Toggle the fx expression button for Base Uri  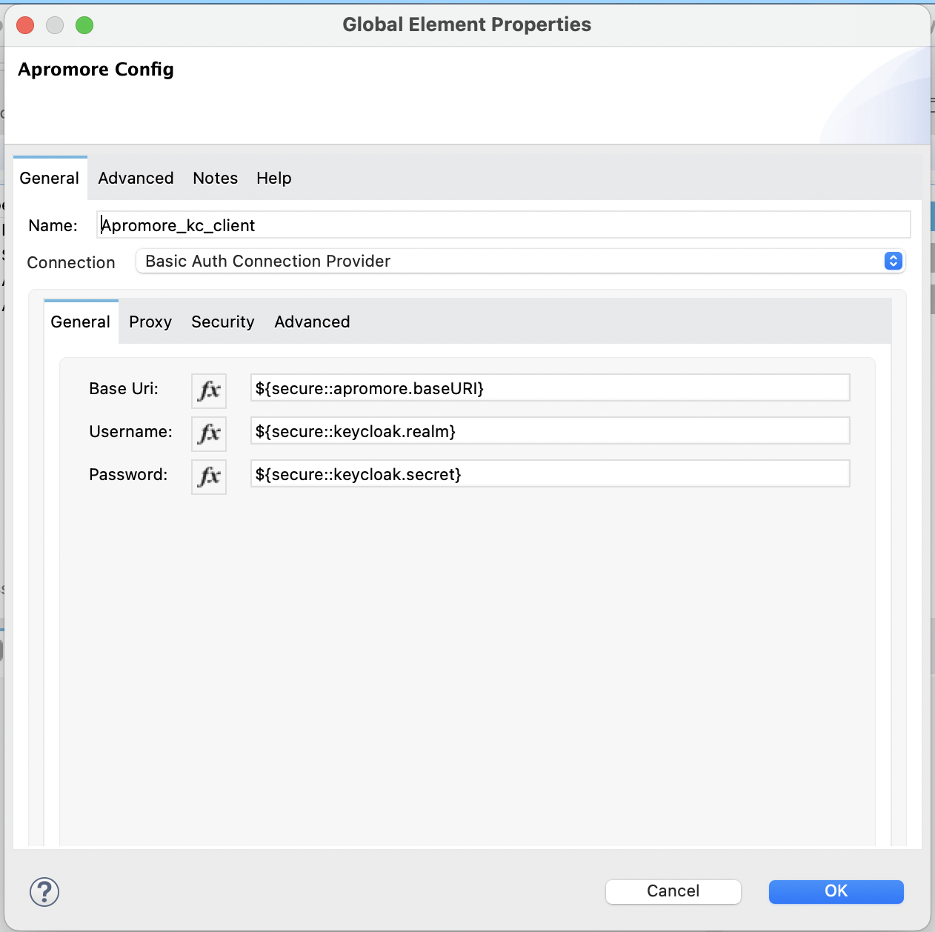[x=209, y=390]
